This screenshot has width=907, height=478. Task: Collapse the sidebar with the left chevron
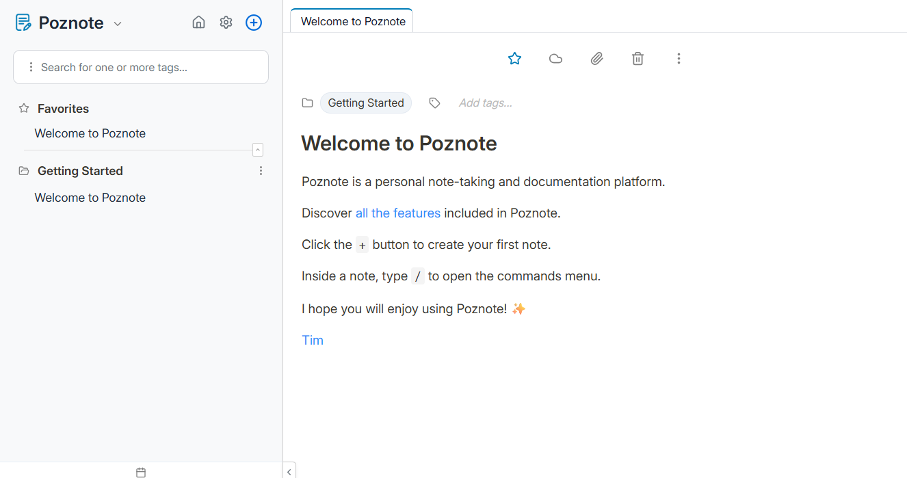(289, 471)
